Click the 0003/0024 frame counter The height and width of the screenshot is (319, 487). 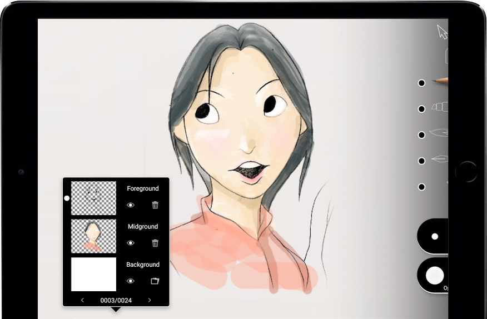(x=116, y=300)
